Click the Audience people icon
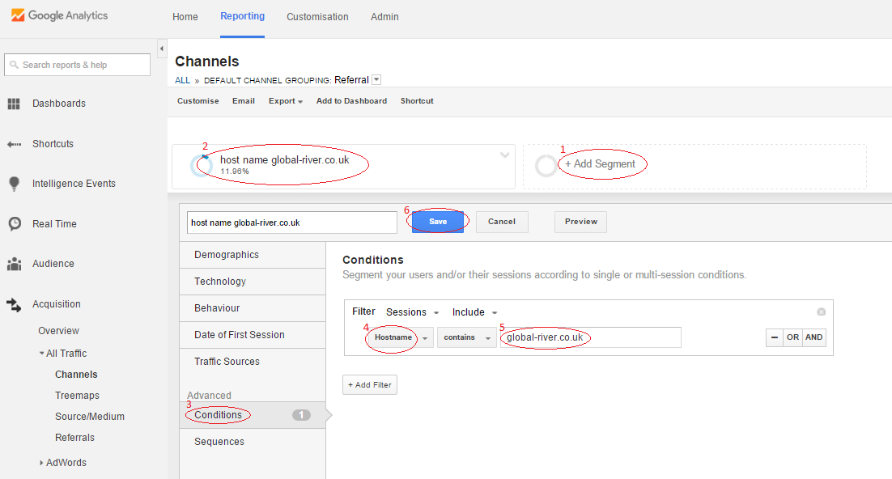Screen dimensions: 892x479 click(15, 264)
